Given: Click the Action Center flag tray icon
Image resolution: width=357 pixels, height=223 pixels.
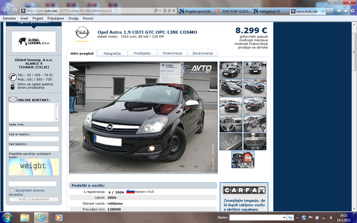Looking at the screenshot, I should (x=310, y=218).
